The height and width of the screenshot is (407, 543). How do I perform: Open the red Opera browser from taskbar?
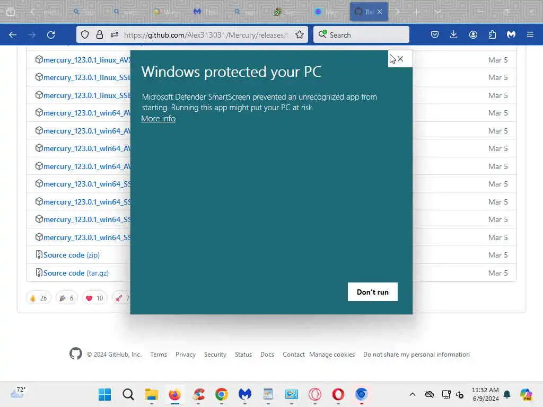pyautogui.click(x=338, y=394)
